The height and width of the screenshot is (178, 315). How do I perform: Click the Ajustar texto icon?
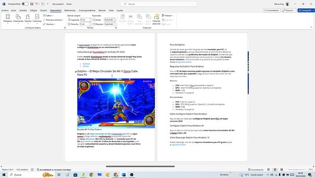pyautogui.click(x=131, y=19)
